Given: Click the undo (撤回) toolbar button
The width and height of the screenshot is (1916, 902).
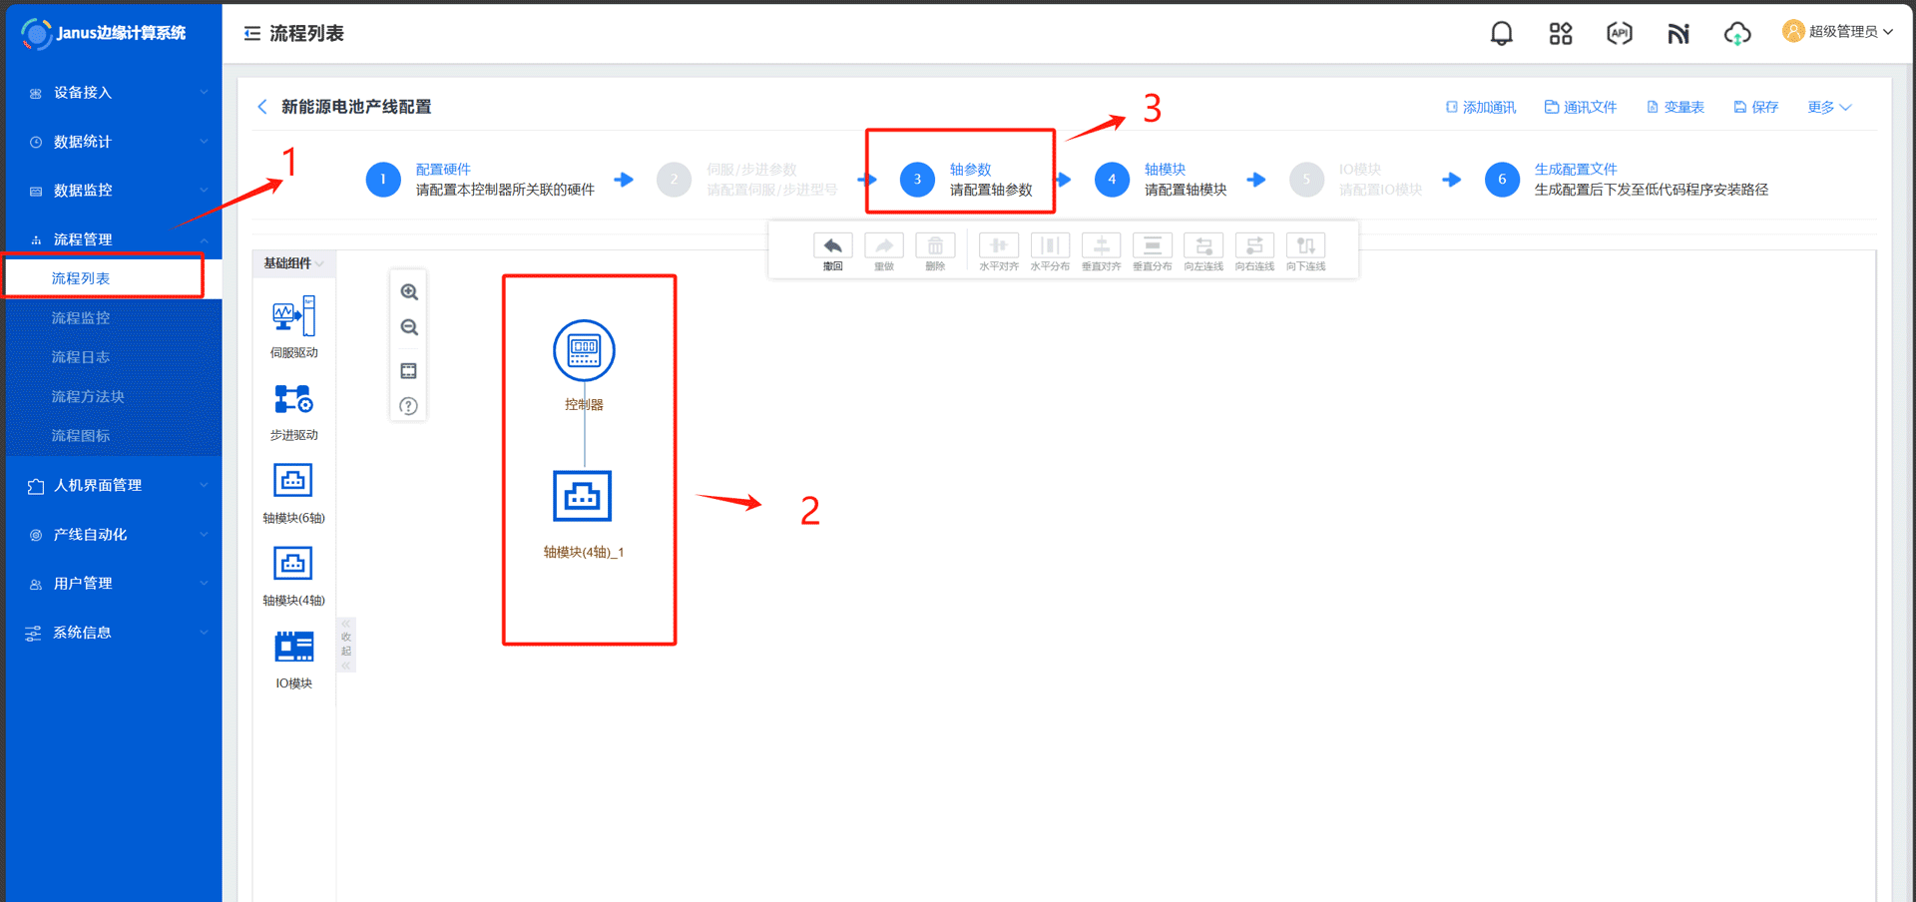Looking at the screenshot, I should tap(832, 249).
